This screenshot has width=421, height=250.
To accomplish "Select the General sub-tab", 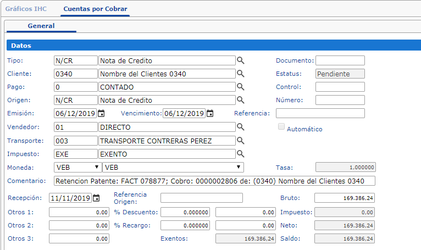I will click(41, 26).
